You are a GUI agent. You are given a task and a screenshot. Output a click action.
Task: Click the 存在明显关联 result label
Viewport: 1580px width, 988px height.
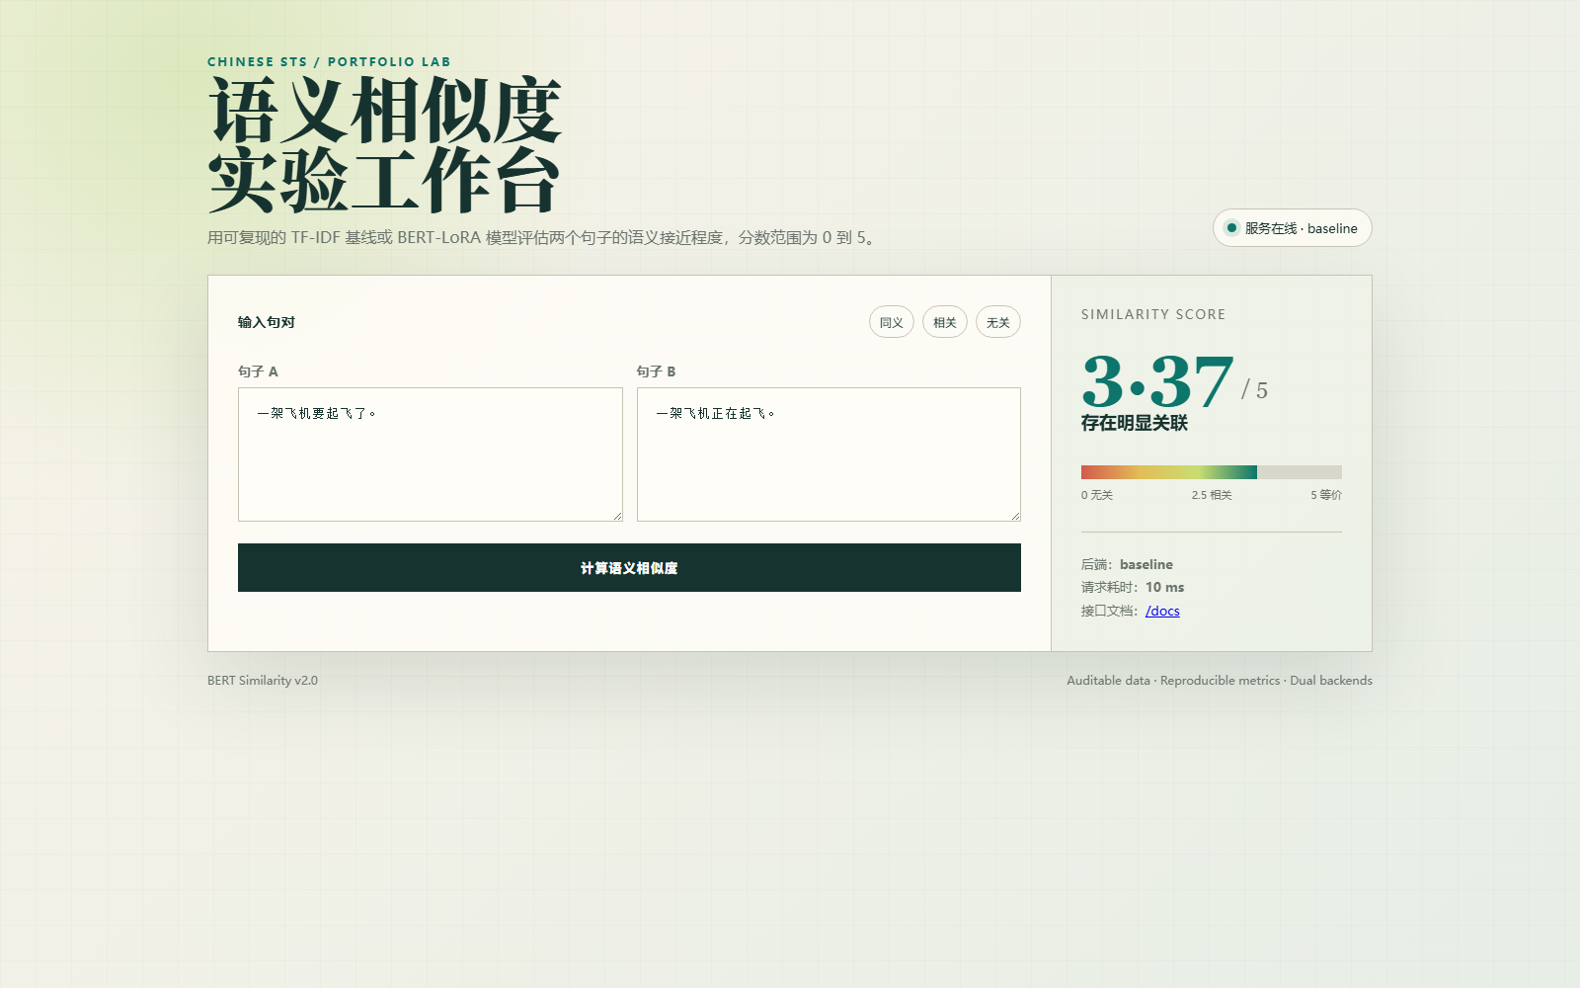1134,423
